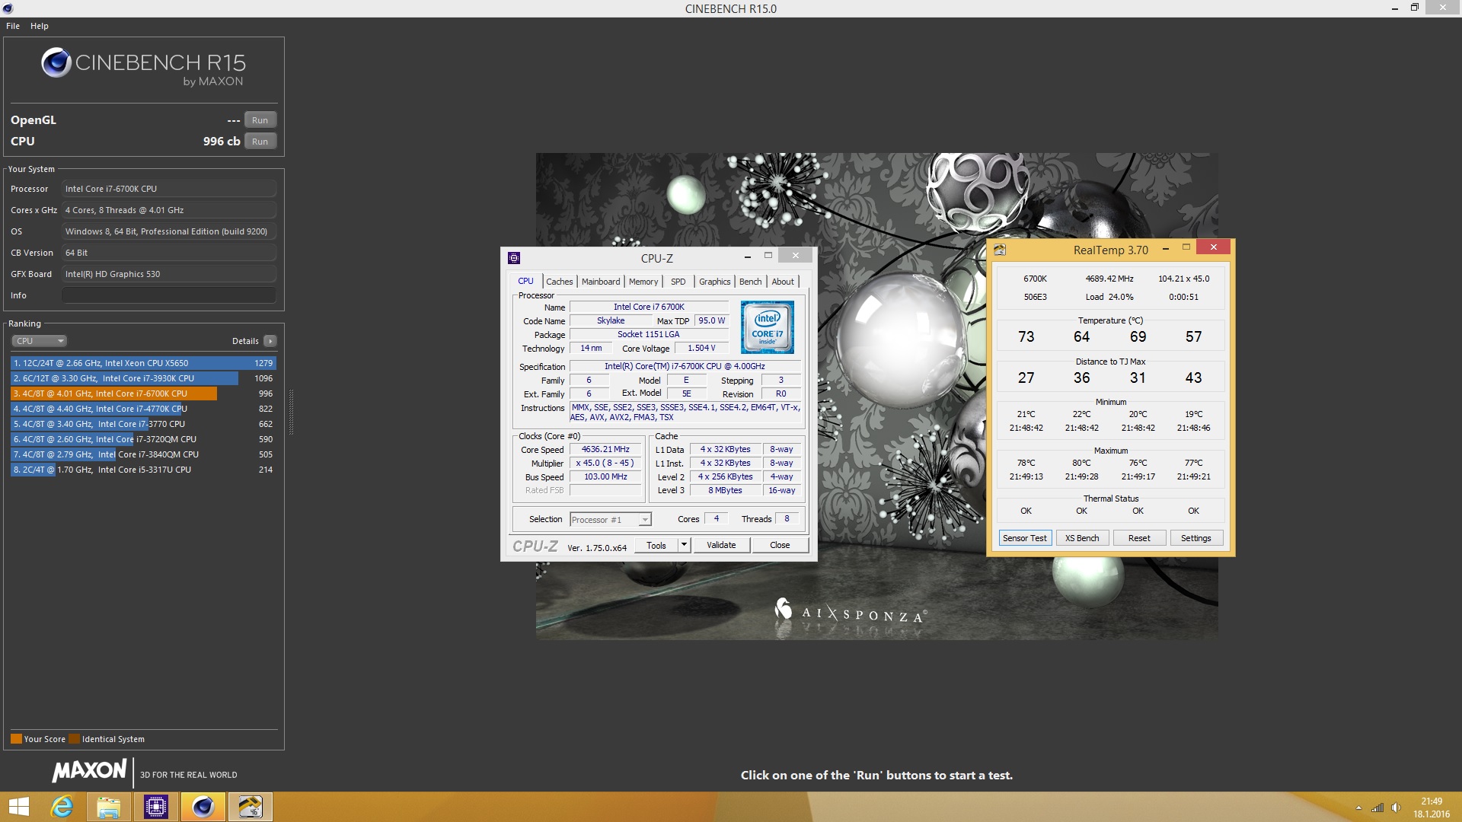
Task: Click the rendered Cinebench scene image
Action: point(876,396)
